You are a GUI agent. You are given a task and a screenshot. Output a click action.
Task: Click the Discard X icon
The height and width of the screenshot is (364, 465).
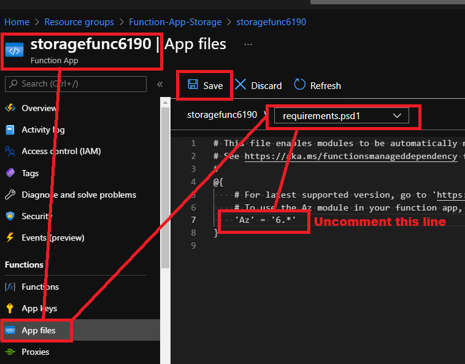point(240,84)
